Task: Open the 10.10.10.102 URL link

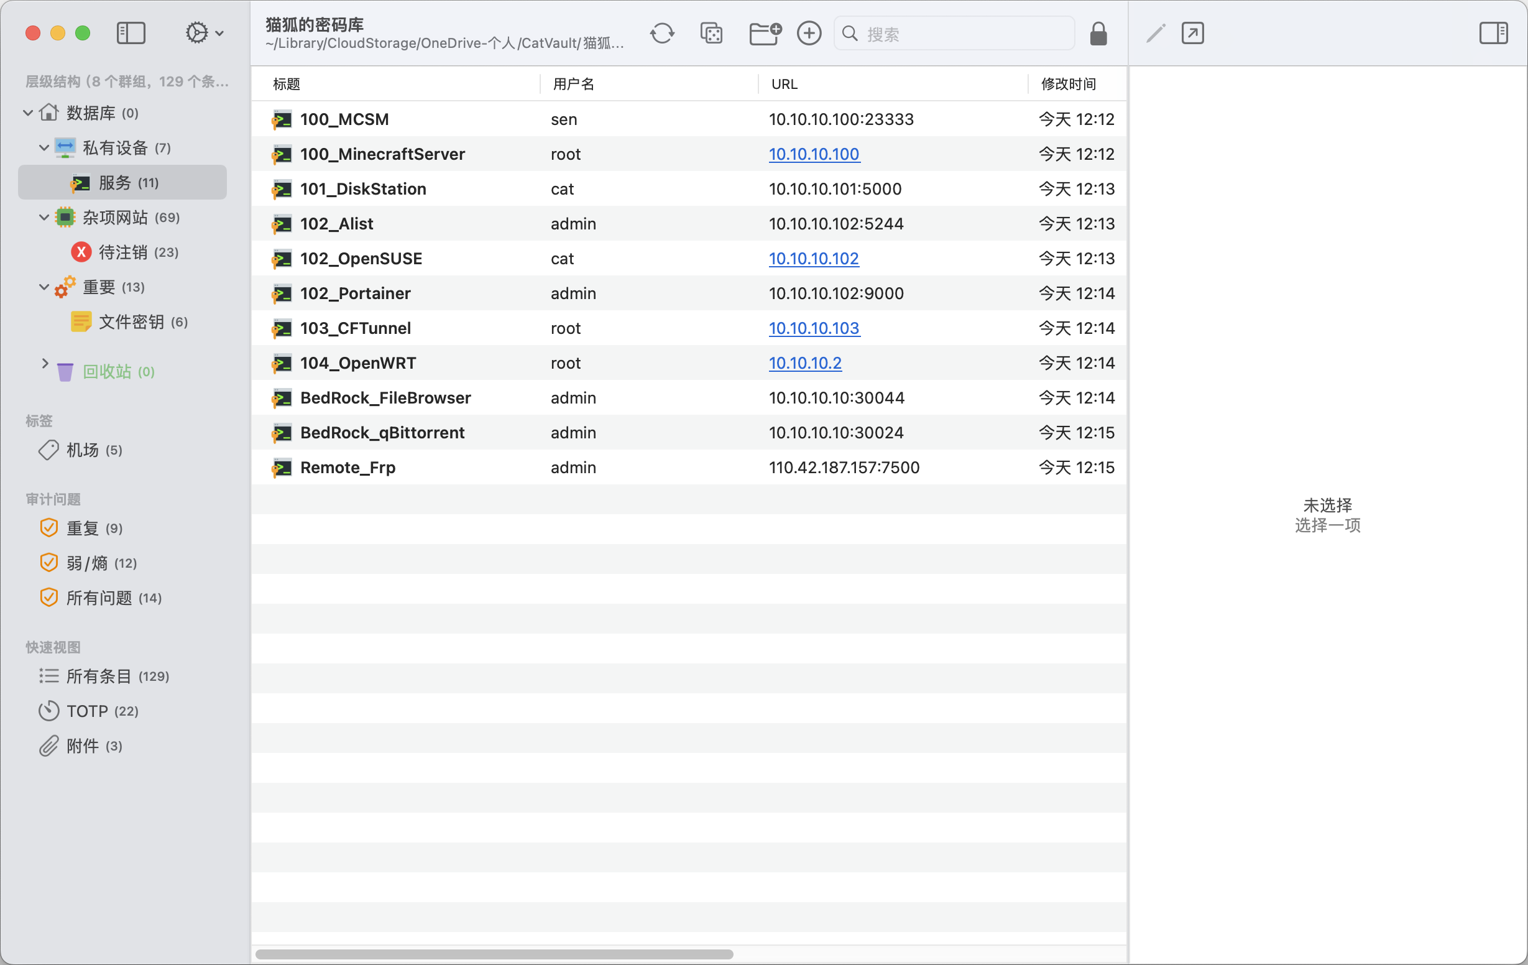Action: pyautogui.click(x=814, y=259)
